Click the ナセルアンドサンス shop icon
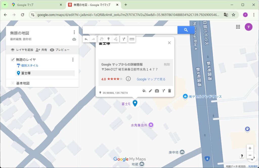The height and width of the screenshot is (168, 259). click(x=185, y=96)
